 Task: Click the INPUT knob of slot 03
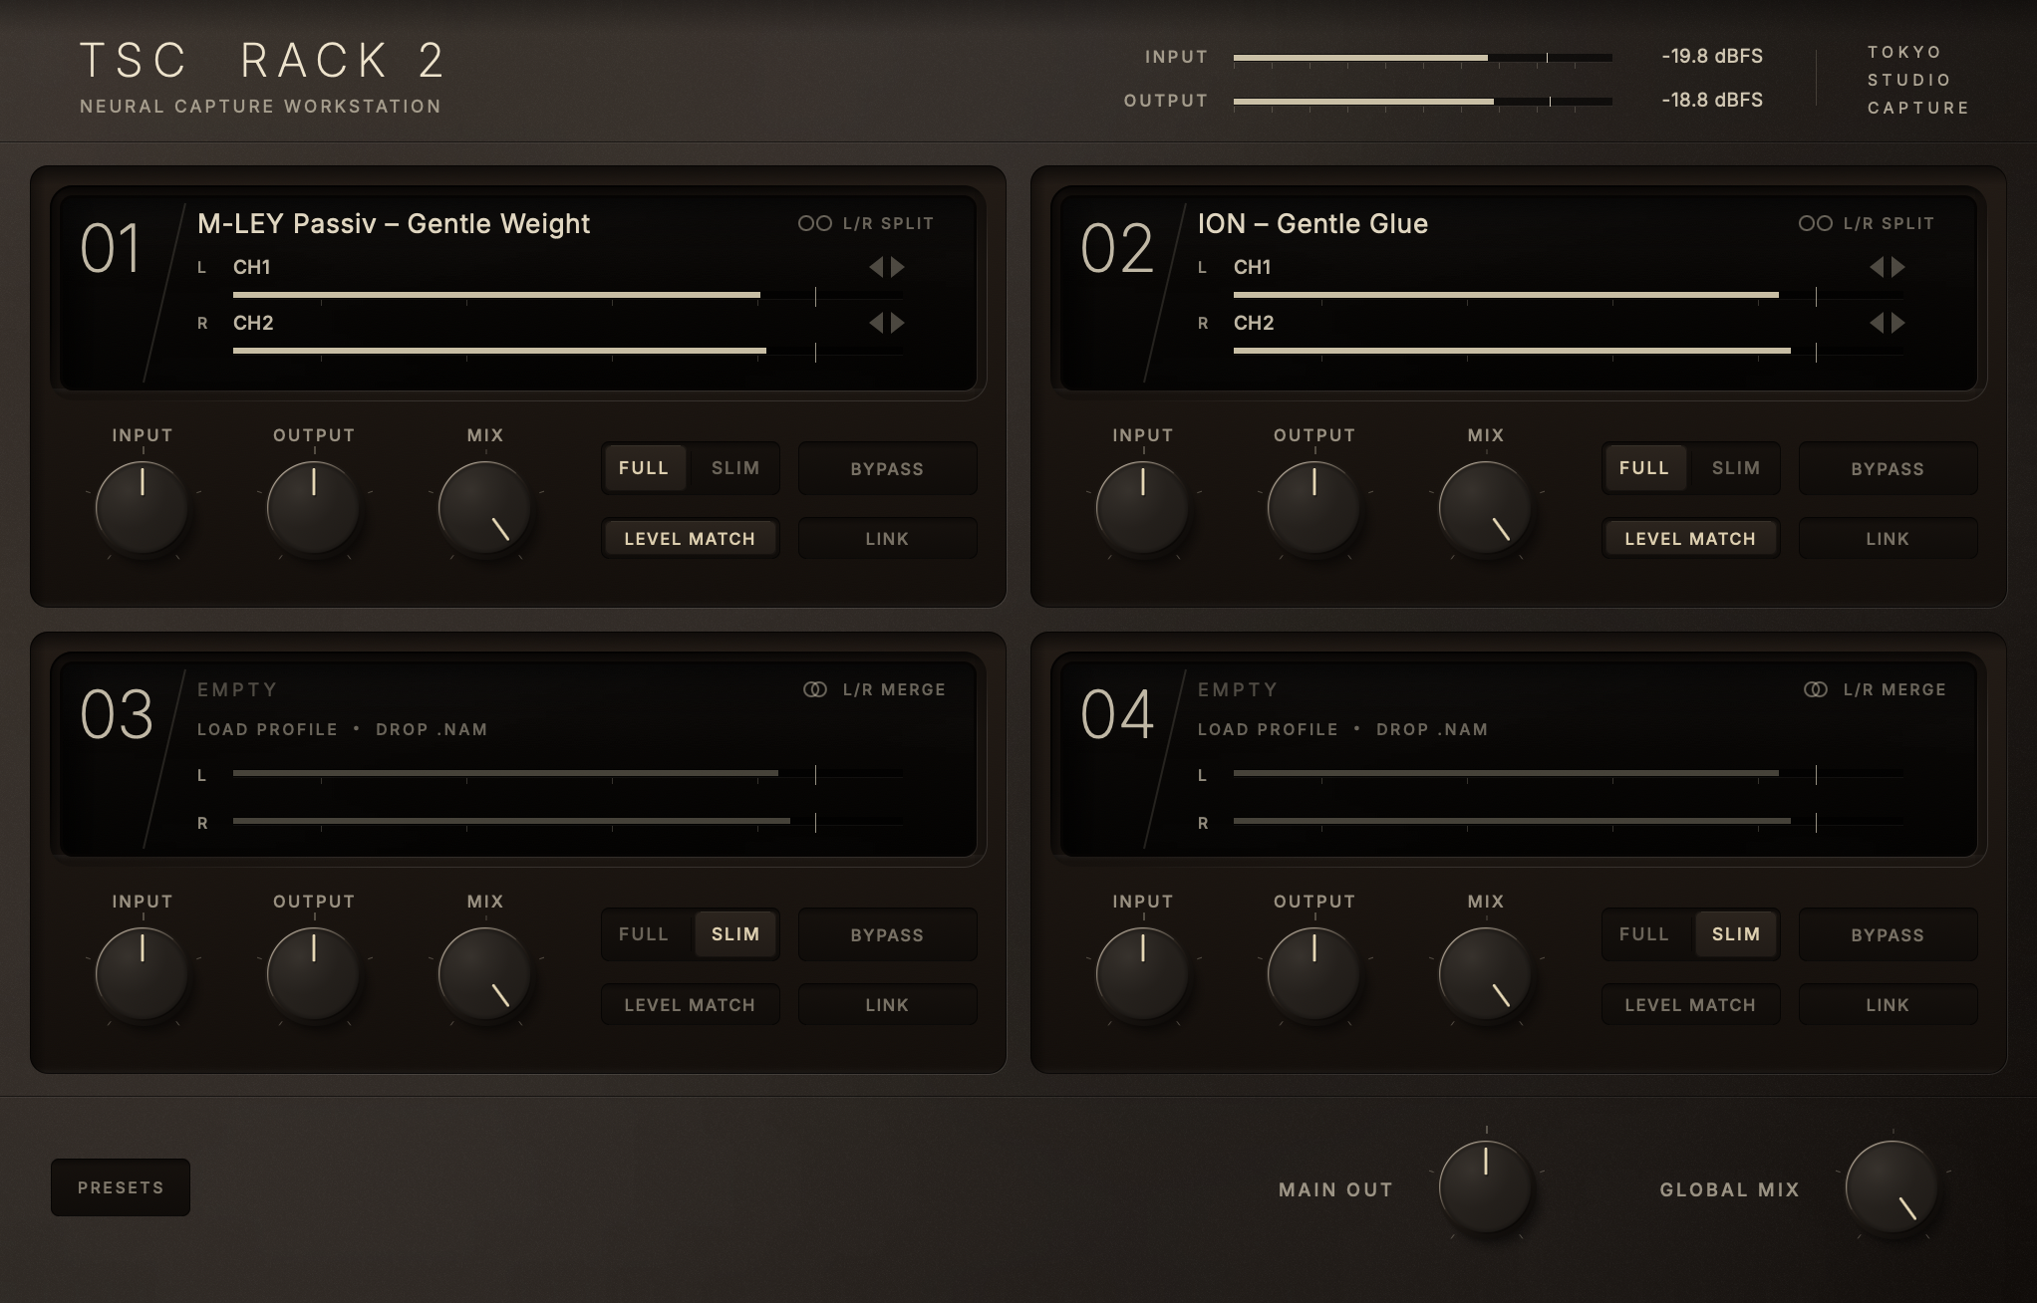point(142,974)
